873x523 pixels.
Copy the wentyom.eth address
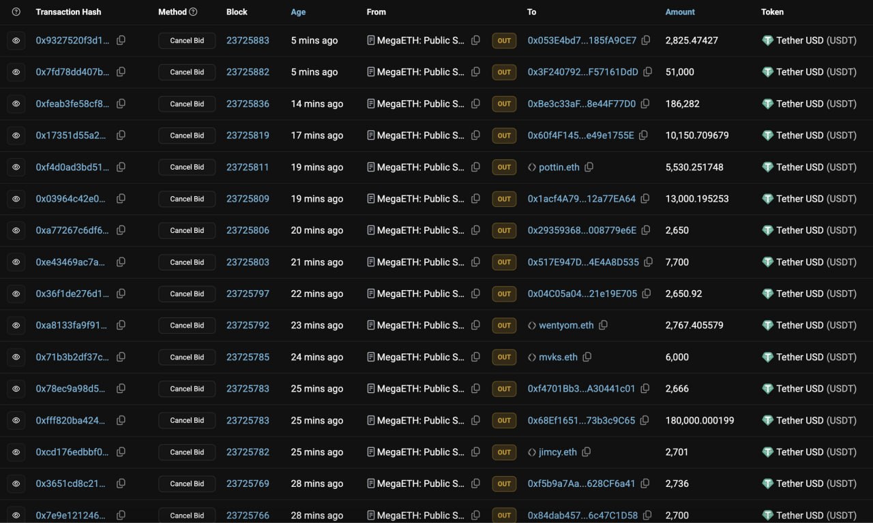coord(603,326)
